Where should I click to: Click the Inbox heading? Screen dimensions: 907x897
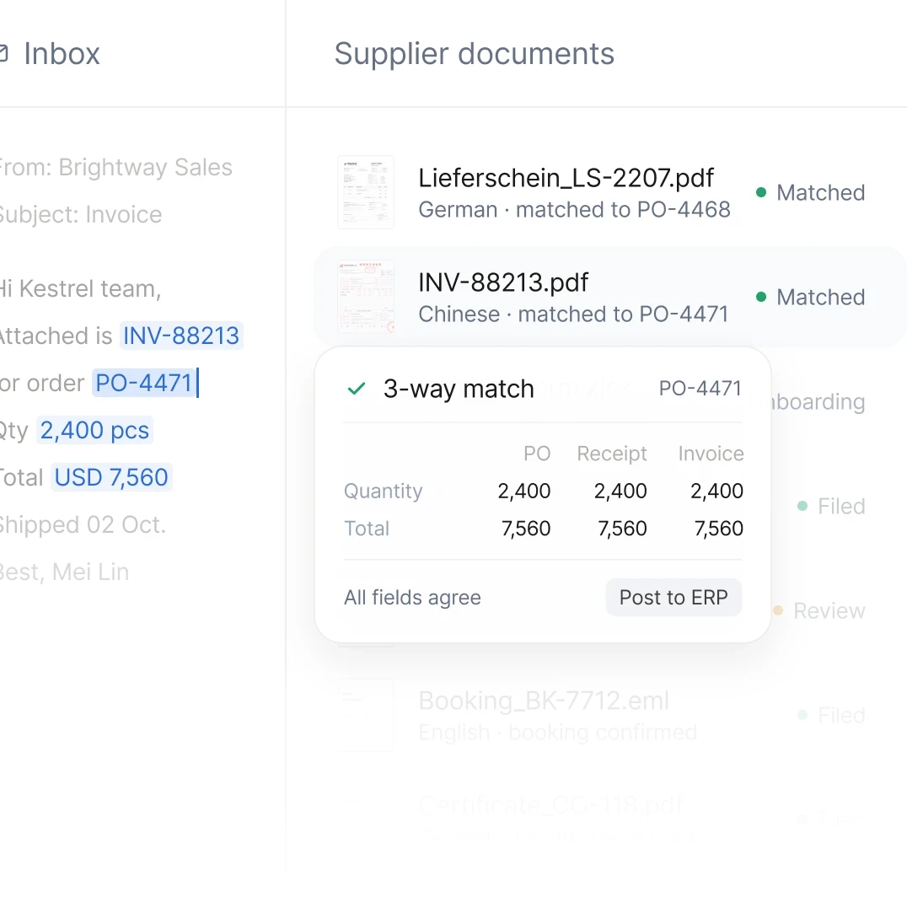(x=62, y=54)
